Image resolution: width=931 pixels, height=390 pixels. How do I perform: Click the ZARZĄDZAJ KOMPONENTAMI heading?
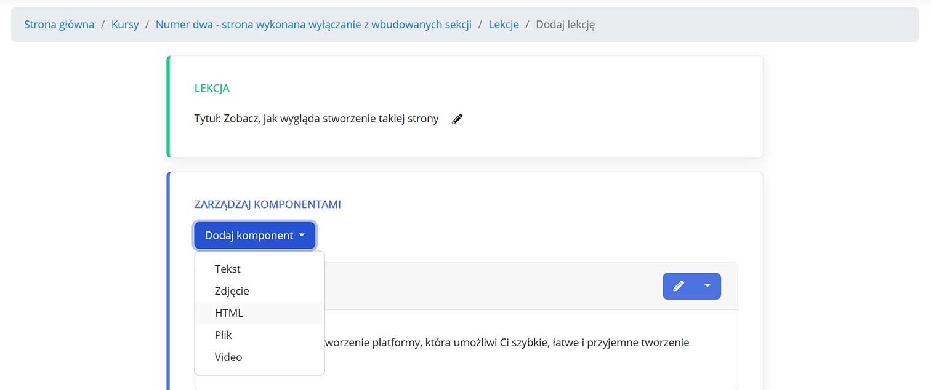pyautogui.click(x=267, y=204)
